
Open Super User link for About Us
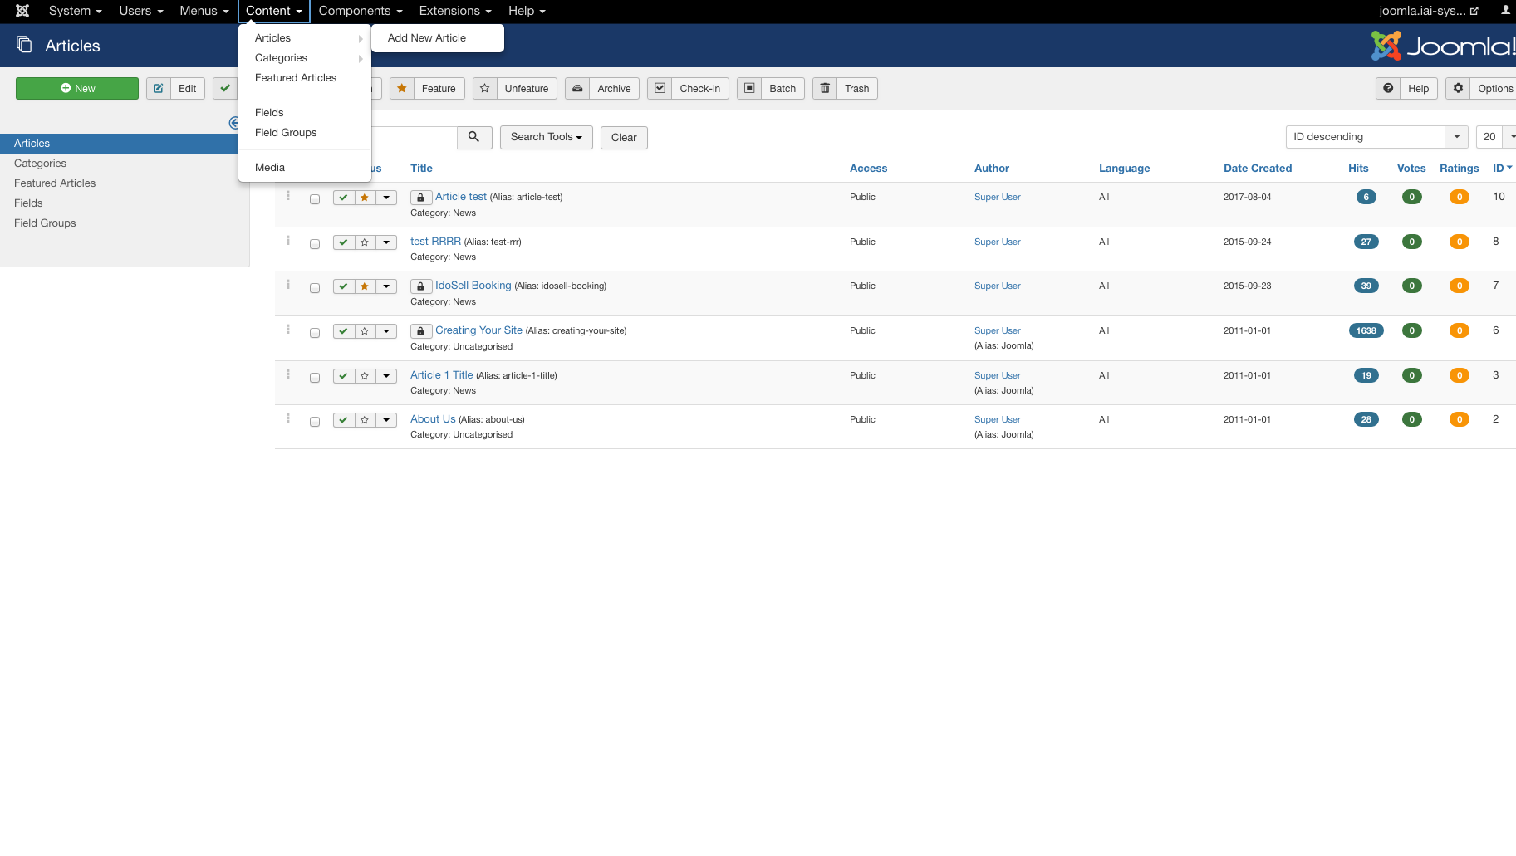click(x=997, y=419)
